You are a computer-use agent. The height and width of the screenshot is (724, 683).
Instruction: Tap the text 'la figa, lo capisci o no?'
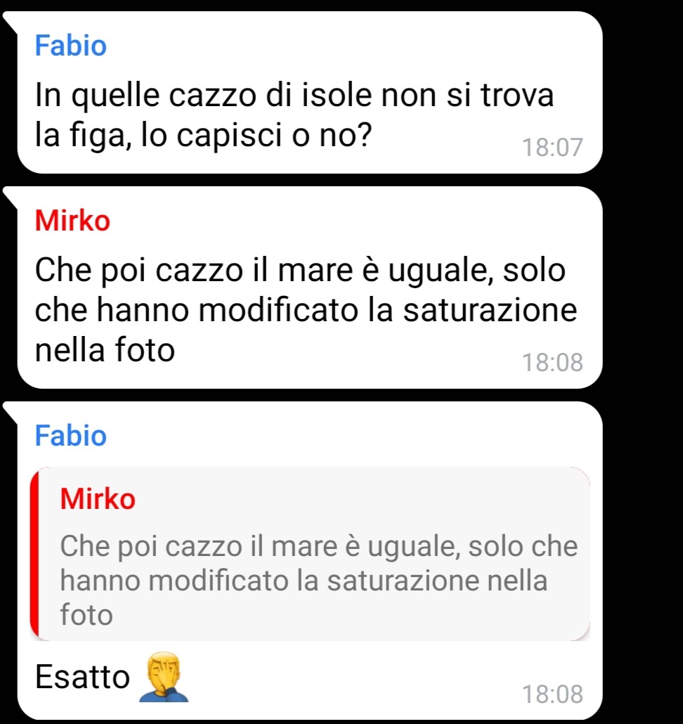pyautogui.click(x=204, y=135)
